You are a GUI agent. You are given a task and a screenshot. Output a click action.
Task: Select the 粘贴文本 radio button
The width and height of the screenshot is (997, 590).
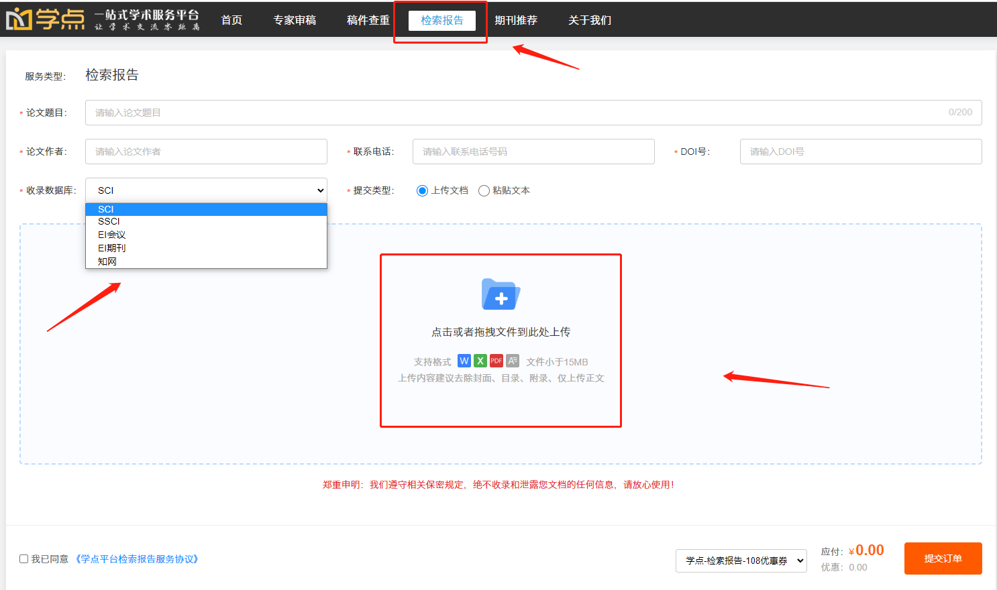tap(484, 191)
